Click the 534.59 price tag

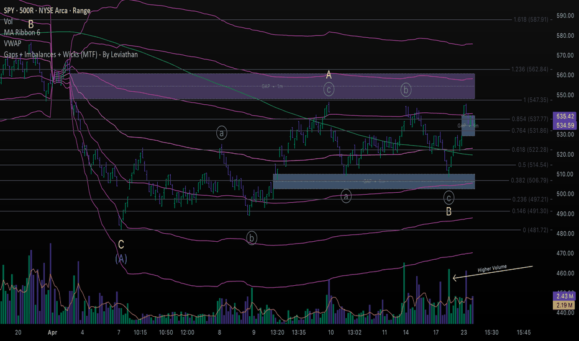click(x=565, y=125)
